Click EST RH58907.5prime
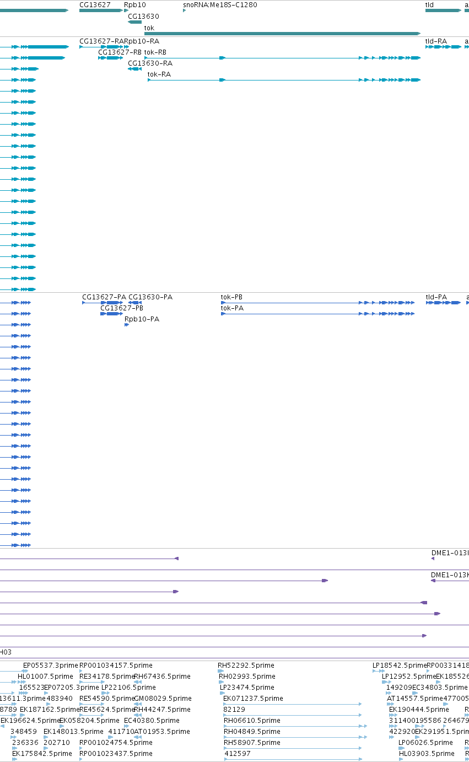 [252, 743]
